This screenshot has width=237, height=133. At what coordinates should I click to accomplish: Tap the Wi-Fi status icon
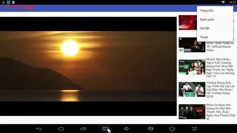(x=223, y=2)
